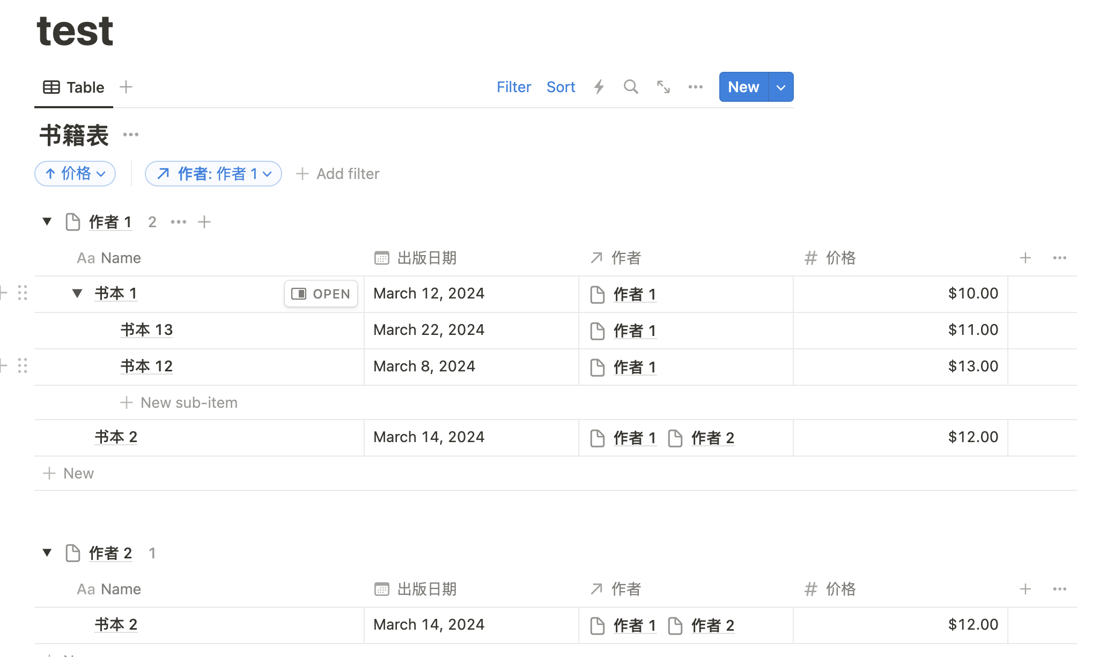Click Name column header in 作者 2 group
This screenshot has height=657, width=1106.
pos(109,589)
